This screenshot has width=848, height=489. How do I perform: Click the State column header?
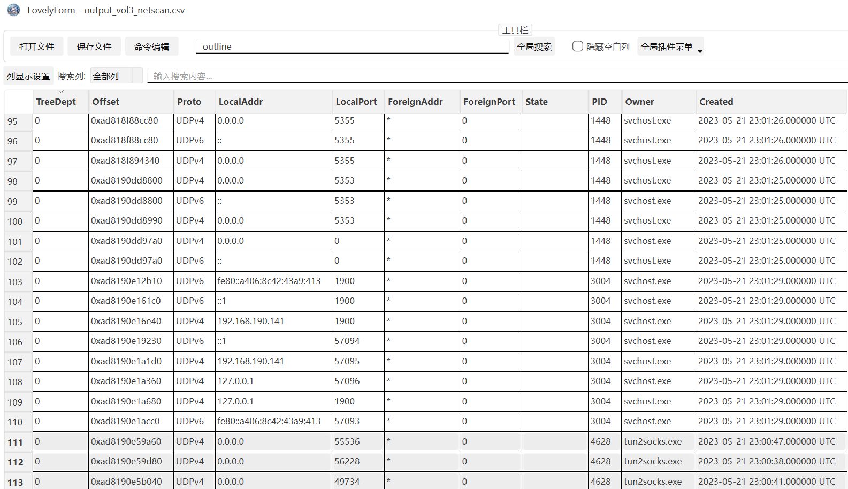(555, 102)
